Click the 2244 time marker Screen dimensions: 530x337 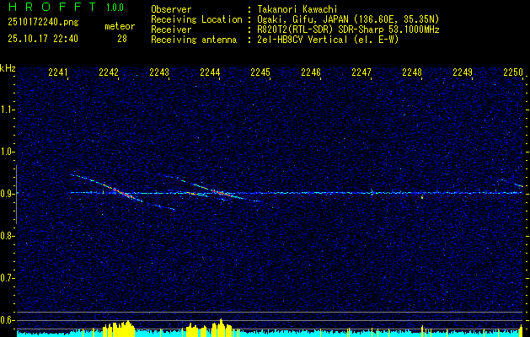[x=210, y=72]
